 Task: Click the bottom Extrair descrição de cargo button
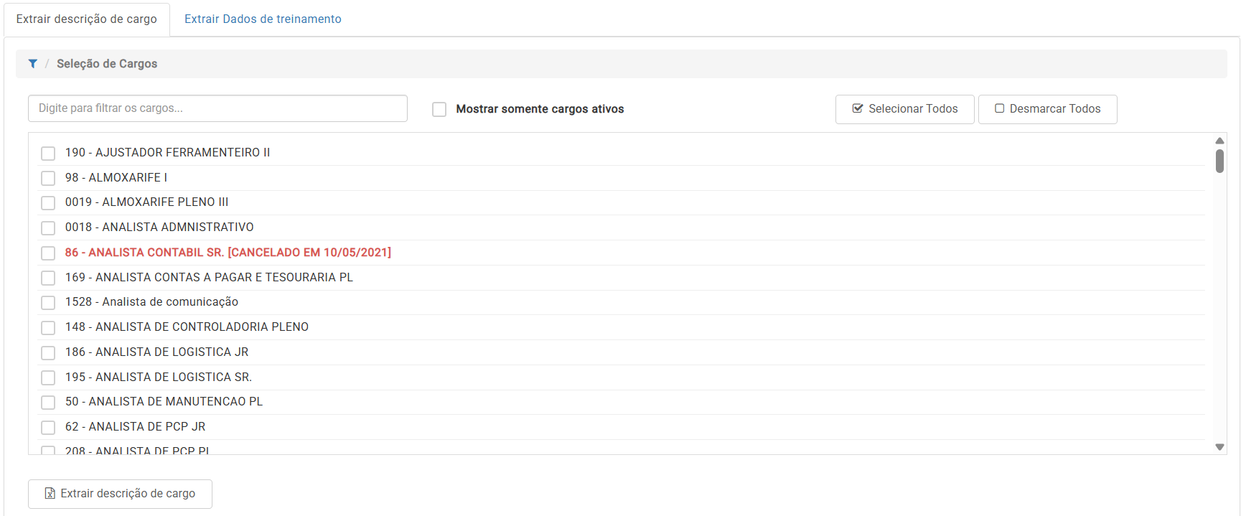click(x=120, y=494)
